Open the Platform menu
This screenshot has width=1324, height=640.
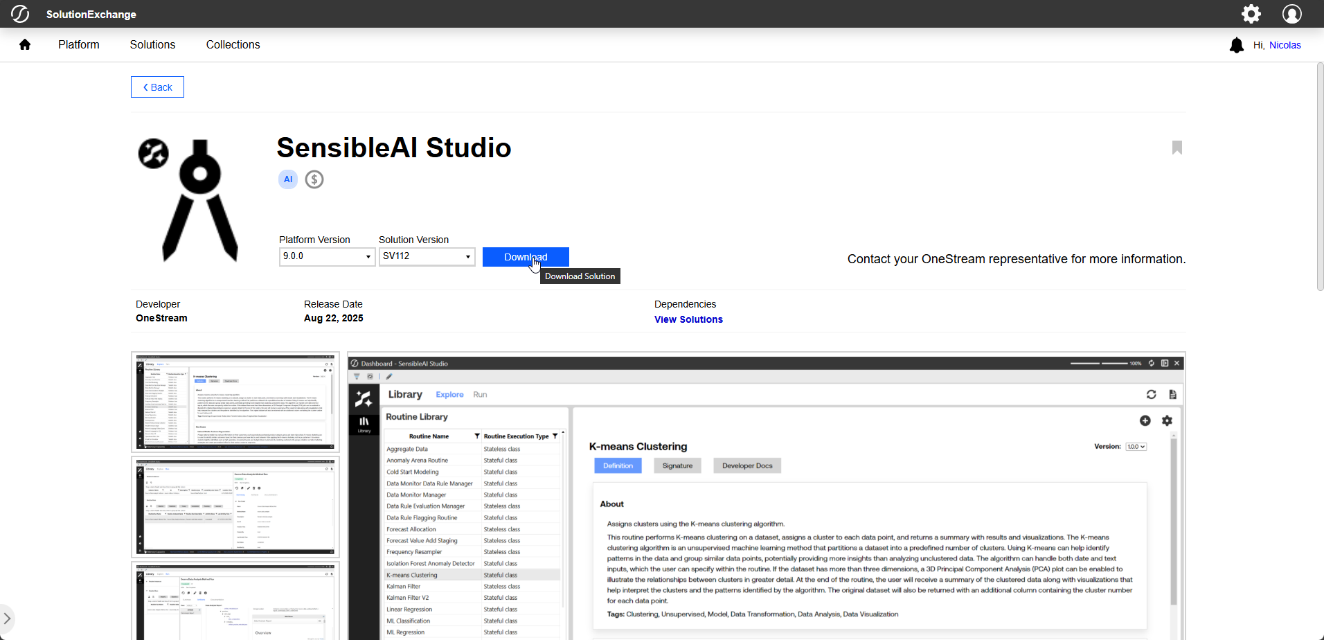point(79,45)
